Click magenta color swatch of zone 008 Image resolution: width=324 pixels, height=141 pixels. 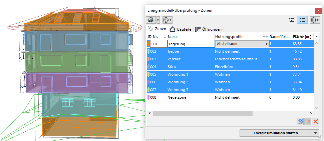click(x=148, y=97)
